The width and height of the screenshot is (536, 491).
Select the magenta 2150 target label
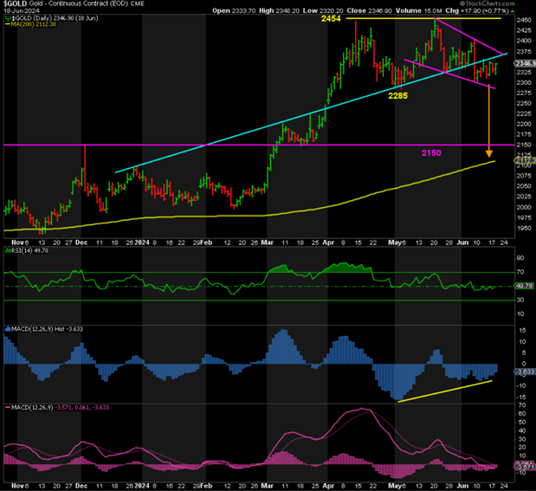click(431, 152)
